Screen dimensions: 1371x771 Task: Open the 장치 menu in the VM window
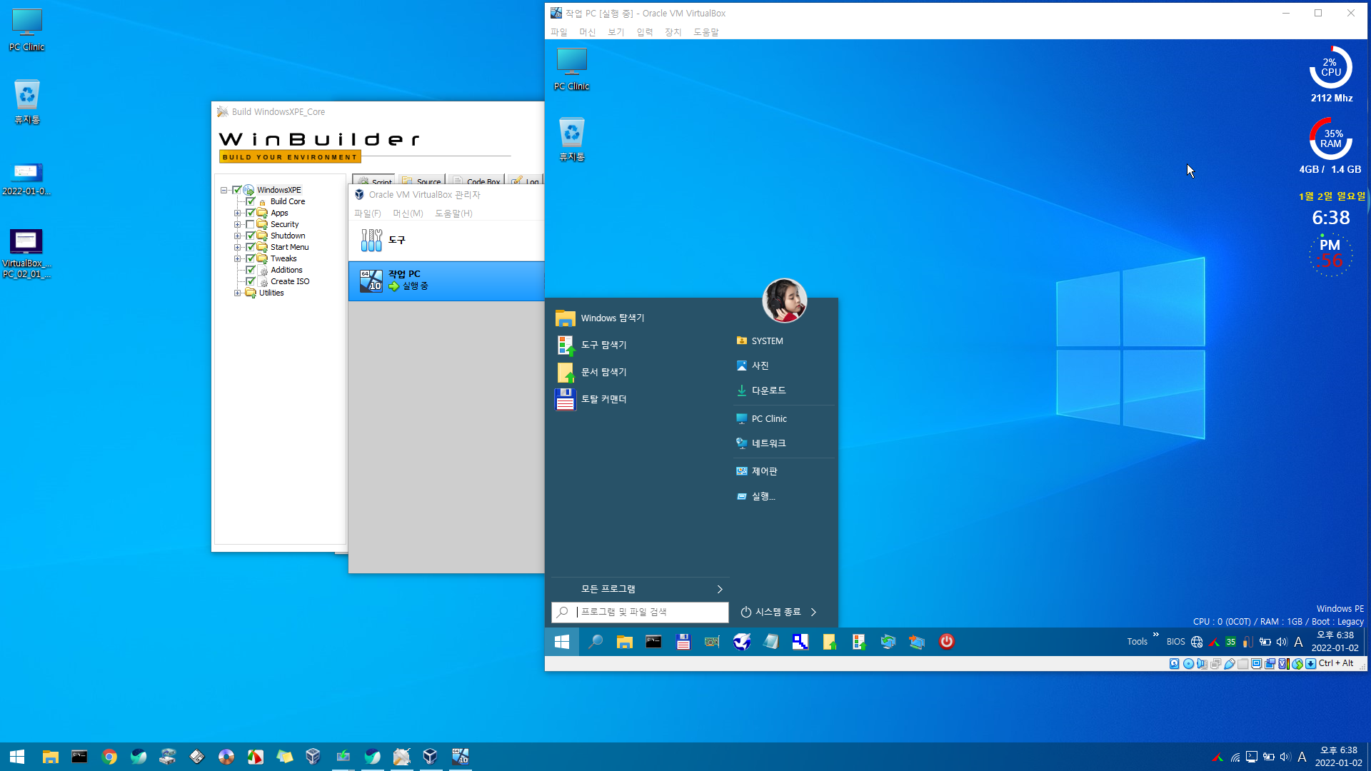point(673,32)
